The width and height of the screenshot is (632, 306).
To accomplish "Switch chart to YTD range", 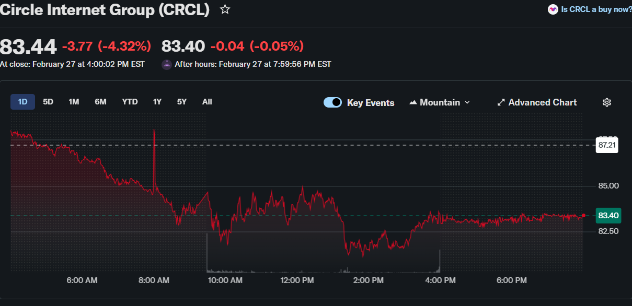I will click(x=130, y=102).
